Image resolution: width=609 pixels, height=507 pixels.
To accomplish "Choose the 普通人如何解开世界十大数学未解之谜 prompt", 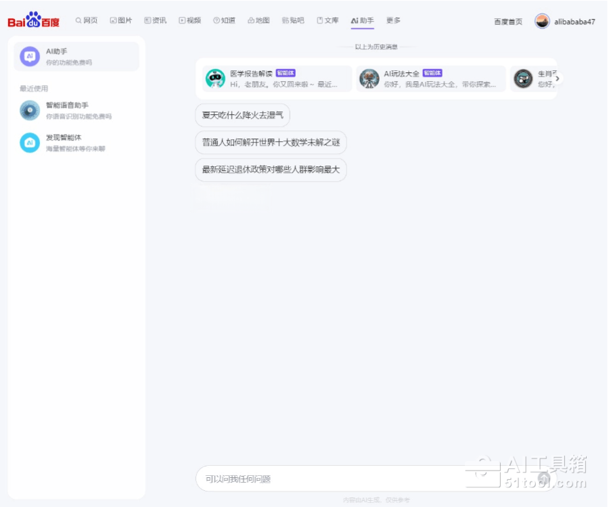I will tap(271, 143).
